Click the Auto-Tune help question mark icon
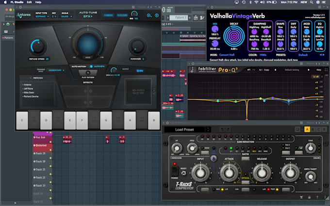This screenshot has width=330, height=206. coord(157,16)
